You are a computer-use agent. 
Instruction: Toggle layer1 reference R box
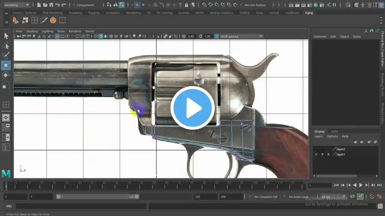point(328,154)
